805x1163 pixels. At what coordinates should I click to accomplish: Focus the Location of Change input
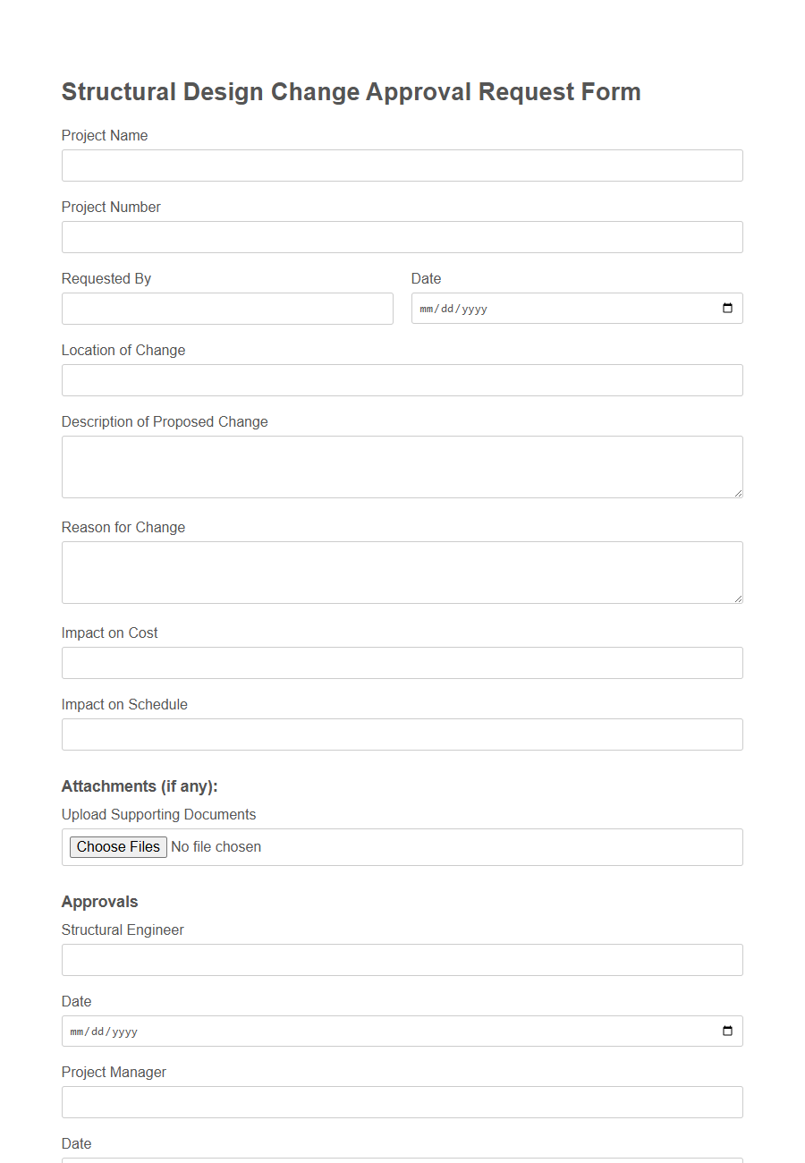coord(401,380)
